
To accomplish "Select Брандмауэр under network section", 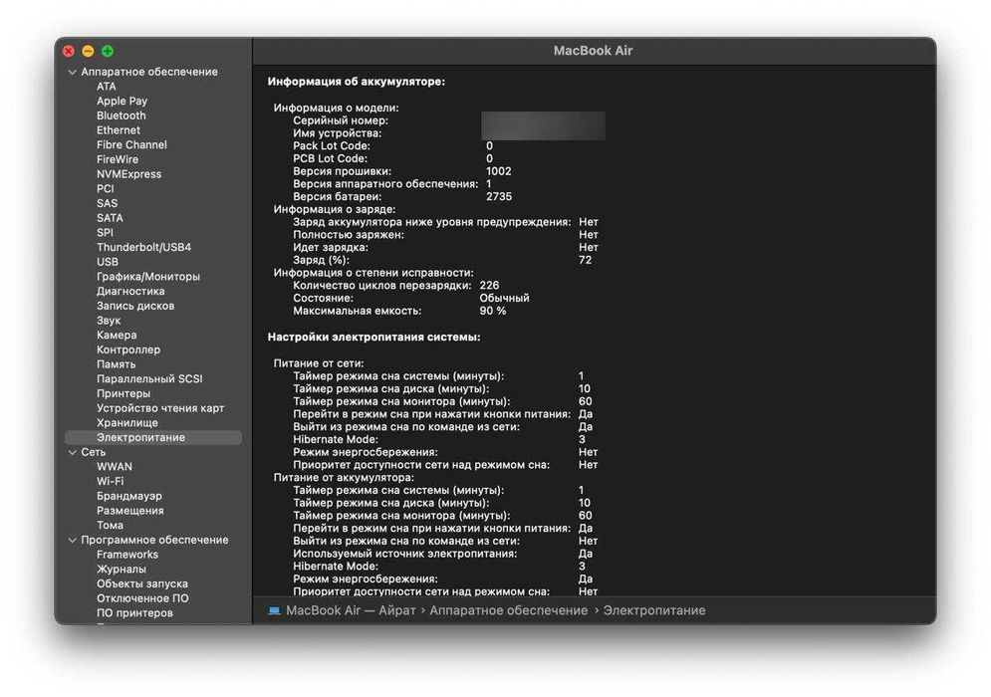I will (x=128, y=496).
